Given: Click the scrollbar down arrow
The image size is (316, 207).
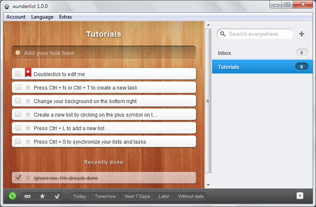Looking at the screenshot, I should point(208,185).
